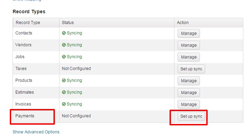Click Syncing status text for Vendors
Screen dimensions: 251x140
pos(74,45)
